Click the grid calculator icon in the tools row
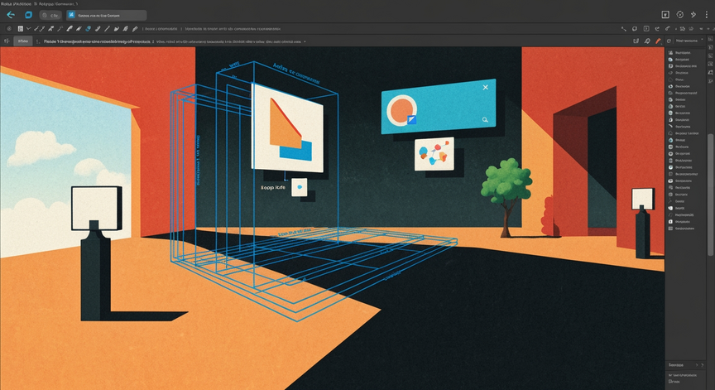Image resolution: width=715 pixels, height=390 pixels. [21, 29]
